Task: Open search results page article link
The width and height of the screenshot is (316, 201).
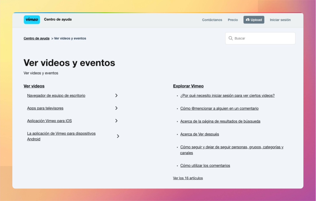Action: [220, 121]
